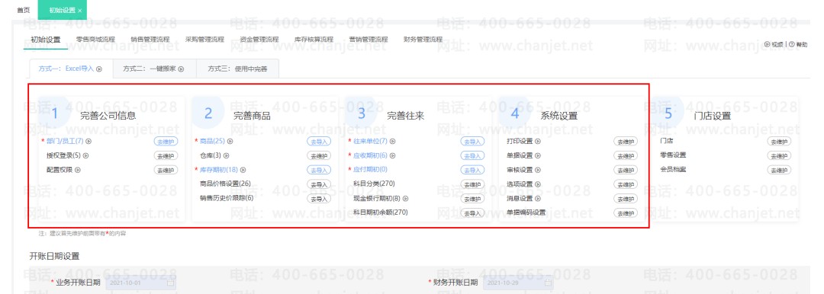Screen dimensions: 824x294
Task: Open the 帮助 help link at top right
Action: pos(798,45)
